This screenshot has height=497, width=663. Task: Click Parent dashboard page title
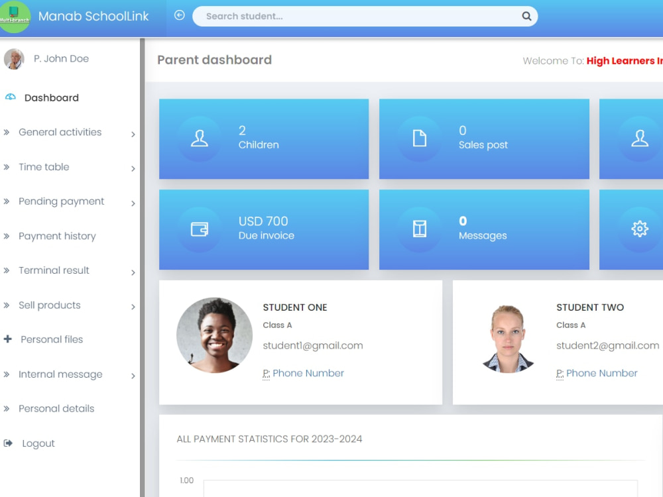click(x=214, y=60)
